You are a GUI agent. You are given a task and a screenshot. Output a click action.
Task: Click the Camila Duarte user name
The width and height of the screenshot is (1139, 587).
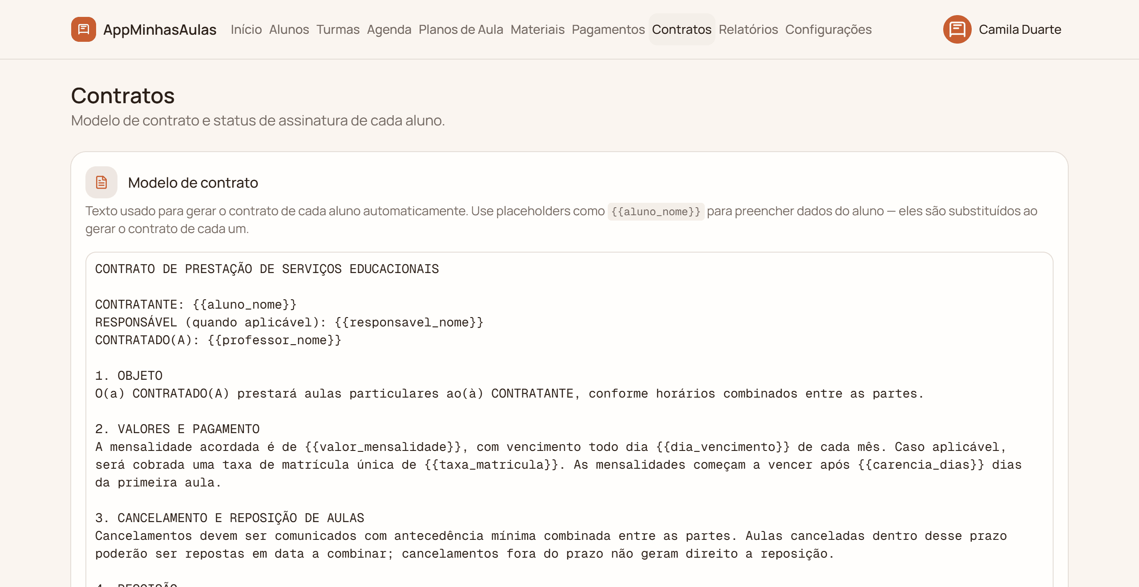click(x=1020, y=29)
